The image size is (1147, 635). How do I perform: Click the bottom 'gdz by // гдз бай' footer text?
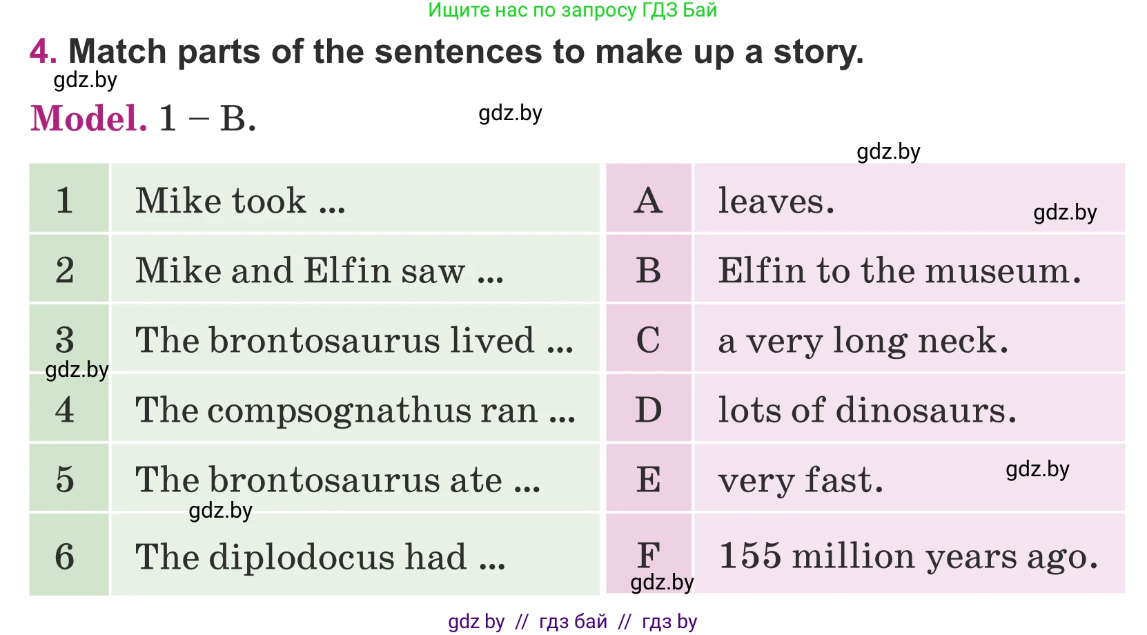pyautogui.click(x=572, y=621)
